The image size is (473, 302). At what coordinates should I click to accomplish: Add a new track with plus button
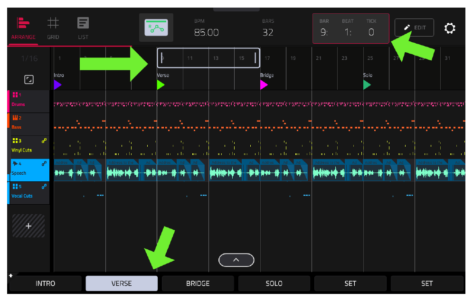[x=28, y=226]
